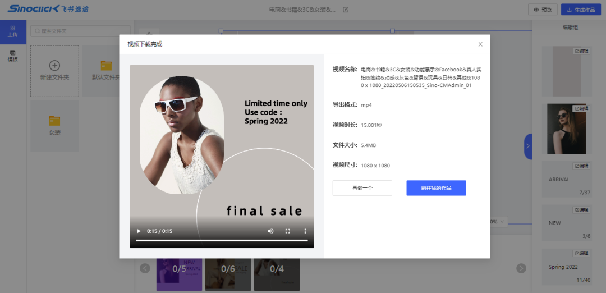Viewport: 606px width, 293px height.
Task: Select scene thumbnail labeled 0/4
Action: point(277,274)
